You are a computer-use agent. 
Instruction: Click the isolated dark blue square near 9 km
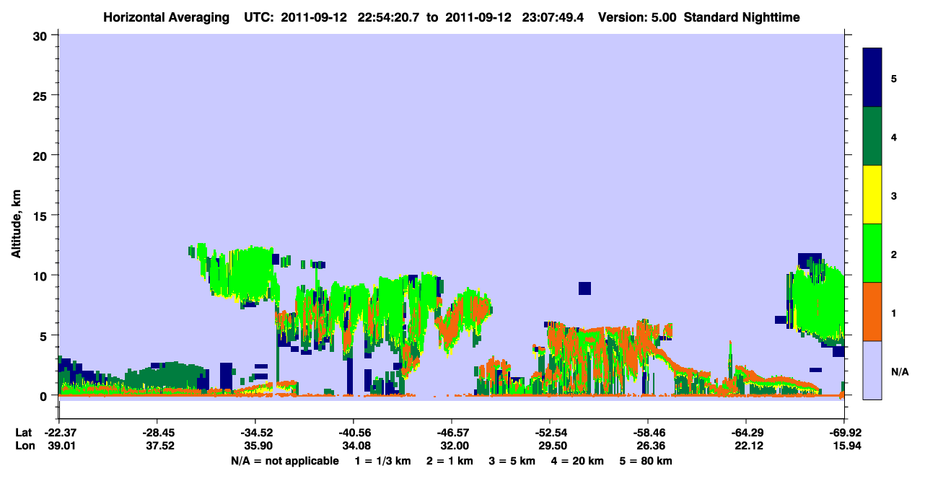[x=584, y=288]
